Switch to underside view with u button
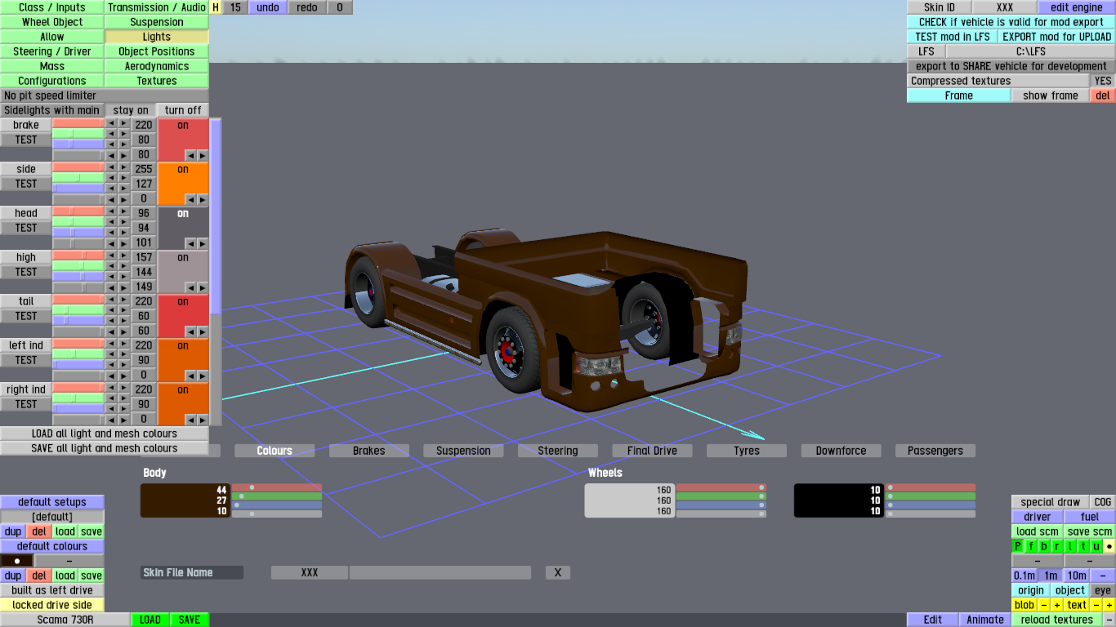 (1096, 546)
